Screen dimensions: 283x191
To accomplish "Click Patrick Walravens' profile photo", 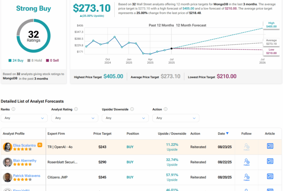I will click(x=8, y=177).
